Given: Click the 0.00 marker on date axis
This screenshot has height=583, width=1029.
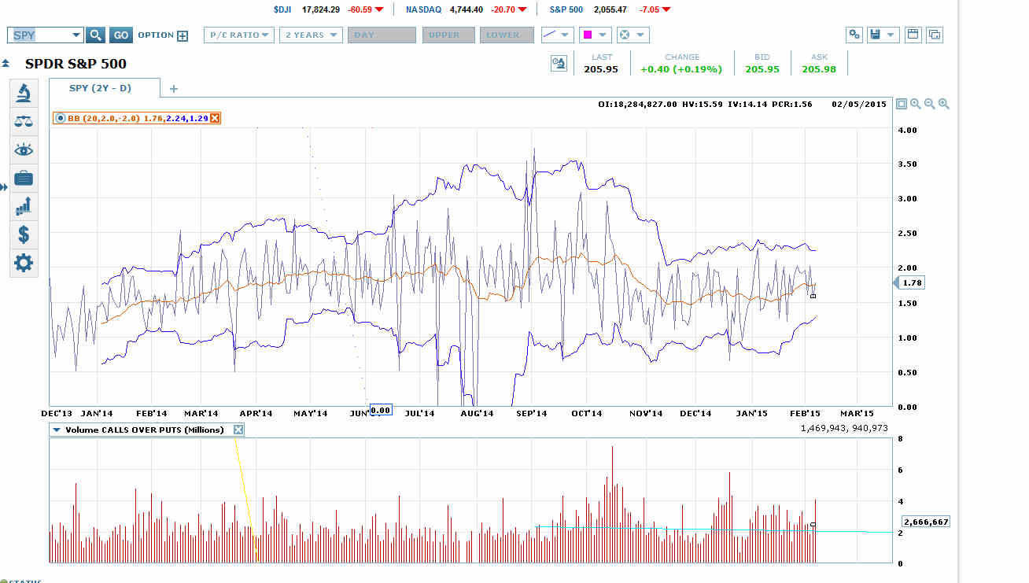Looking at the screenshot, I should (381, 410).
